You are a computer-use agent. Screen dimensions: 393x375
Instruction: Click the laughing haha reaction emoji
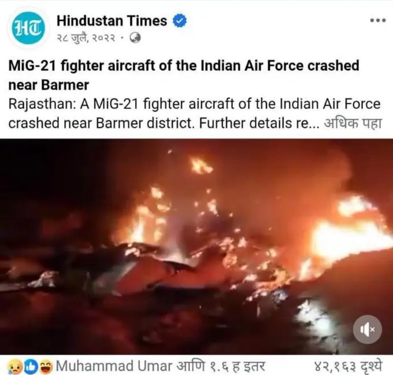[46, 367]
